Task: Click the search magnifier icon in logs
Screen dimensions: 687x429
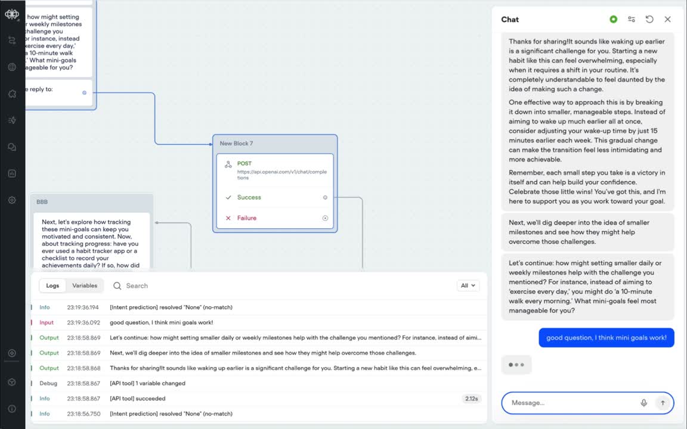Action: [117, 286]
